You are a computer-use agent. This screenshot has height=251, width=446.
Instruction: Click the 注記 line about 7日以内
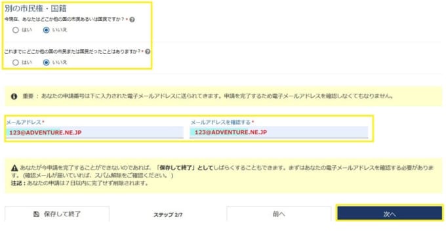(x=80, y=183)
